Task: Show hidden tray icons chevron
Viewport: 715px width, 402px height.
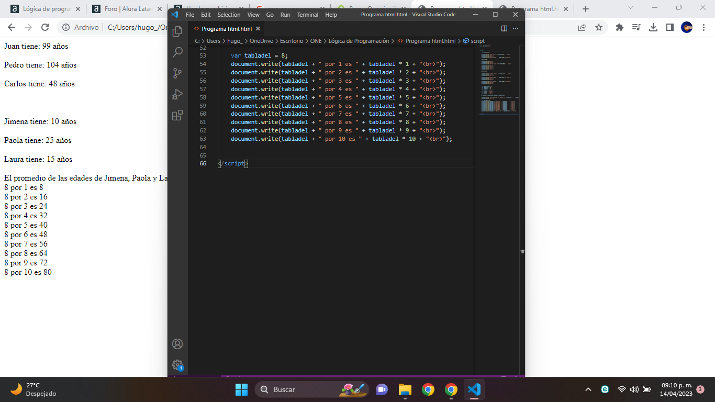Action: click(588, 389)
